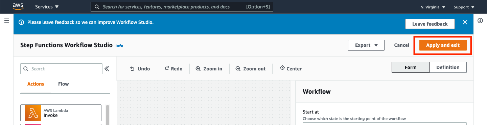Click the actions list scrollbar
Screen dimensions: 487x125
pyautogui.click(x=108, y=115)
